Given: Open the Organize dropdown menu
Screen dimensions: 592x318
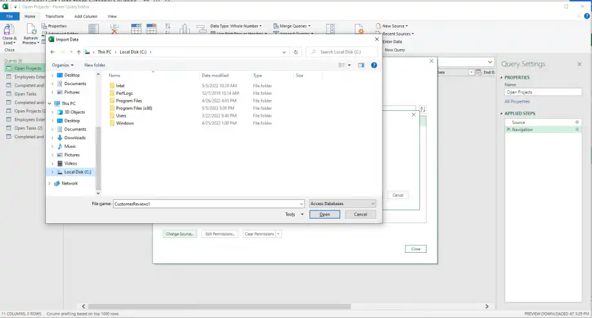Looking at the screenshot, I should tap(63, 65).
